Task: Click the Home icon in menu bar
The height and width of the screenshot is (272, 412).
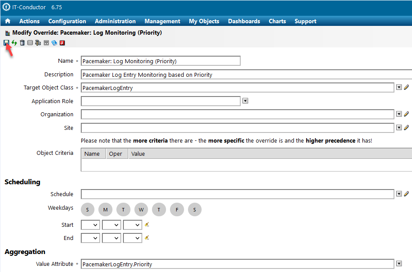Action: (x=7, y=21)
